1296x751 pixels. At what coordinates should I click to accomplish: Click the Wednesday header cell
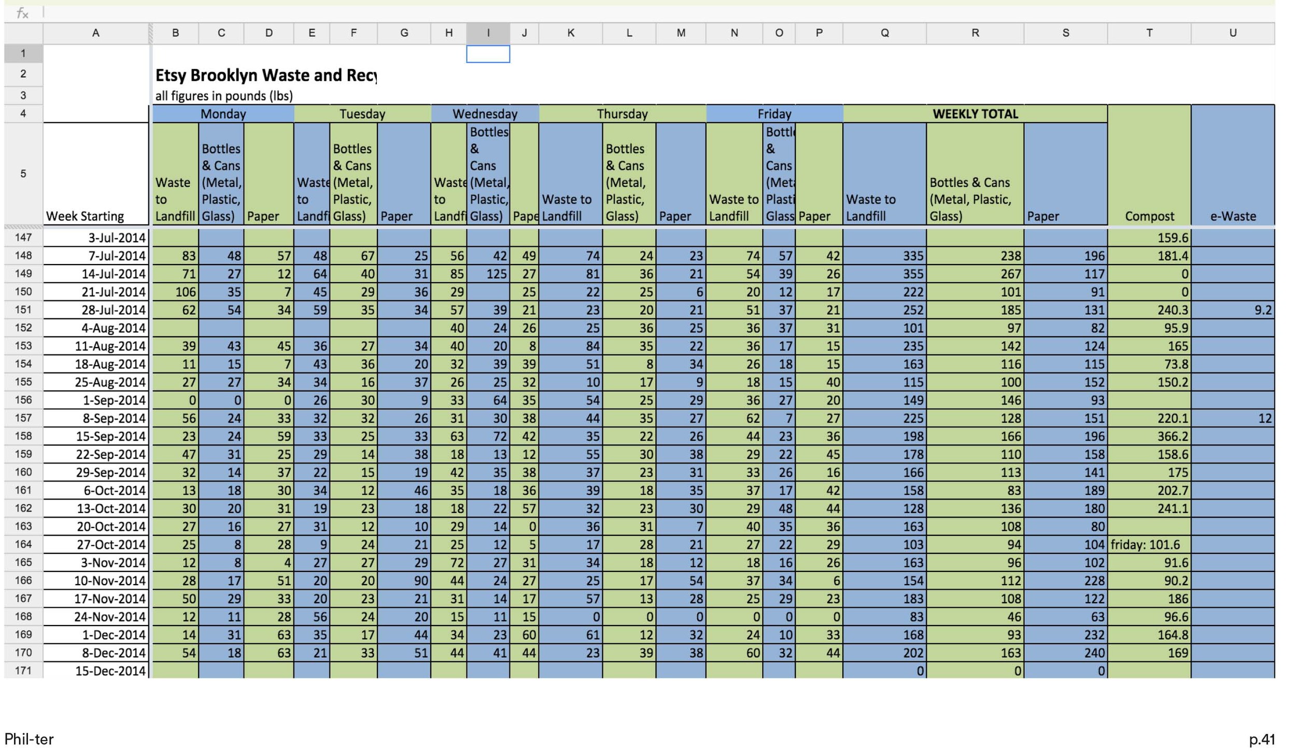(x=485, y=114)
